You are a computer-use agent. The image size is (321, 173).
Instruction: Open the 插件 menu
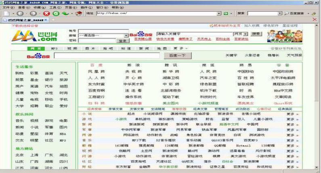(86, 7)
